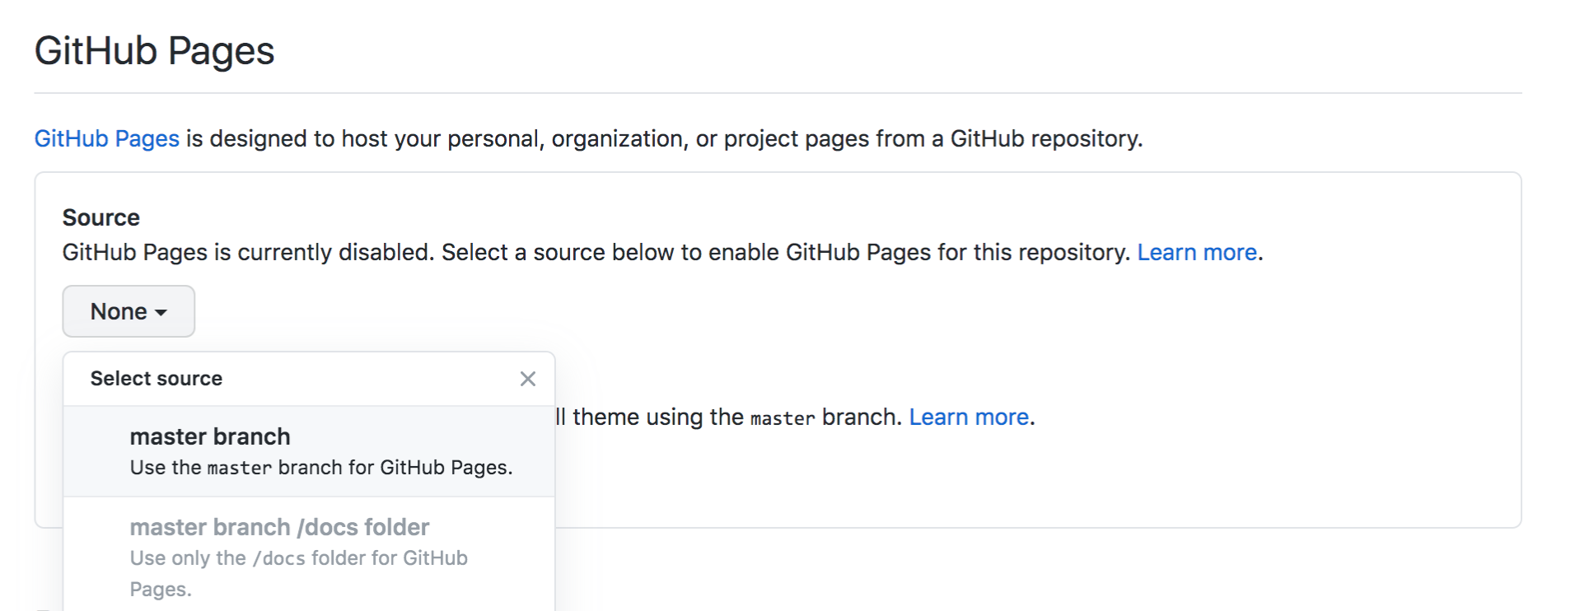The height and width of the screenshot is (611, 1575).
Task: Click the Select source popup title
Action: 157,379
